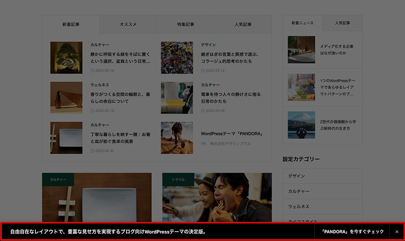Click sidebar Mount Fuji thumbnail

click(x=301, y=125)
